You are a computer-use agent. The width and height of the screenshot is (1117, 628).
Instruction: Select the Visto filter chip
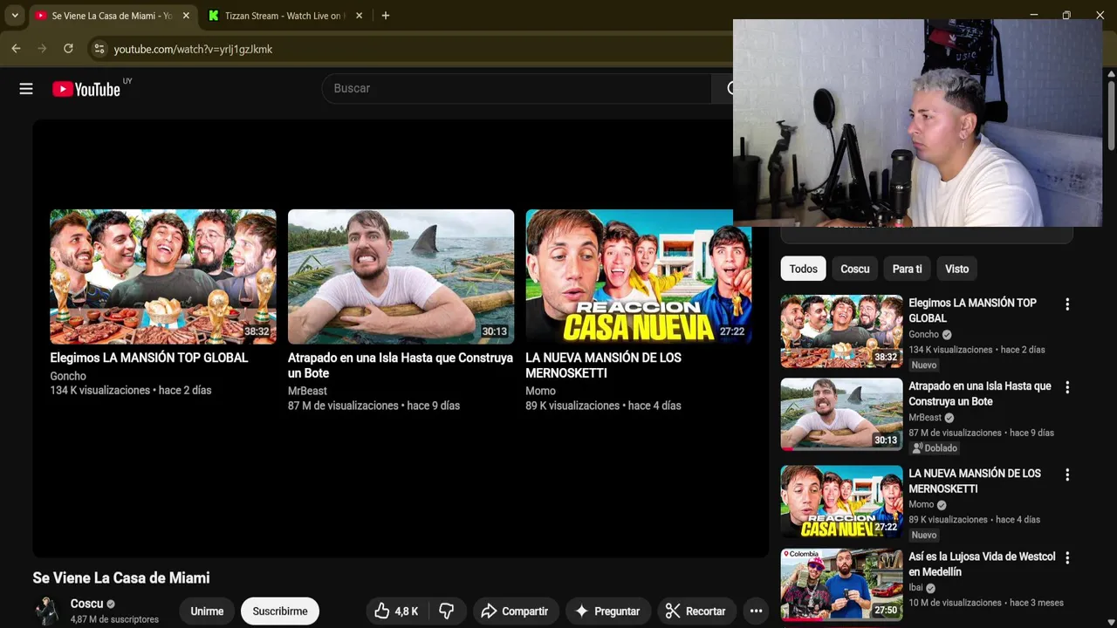click(957, 269)
